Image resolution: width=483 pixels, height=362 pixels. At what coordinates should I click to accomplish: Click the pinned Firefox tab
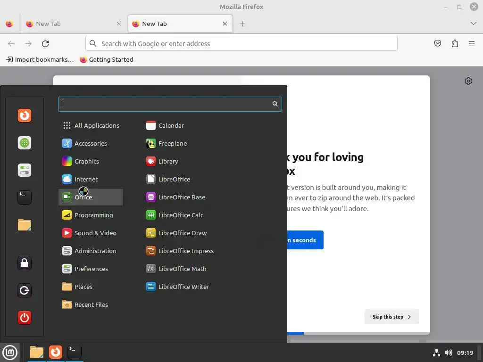click(9, 24)
